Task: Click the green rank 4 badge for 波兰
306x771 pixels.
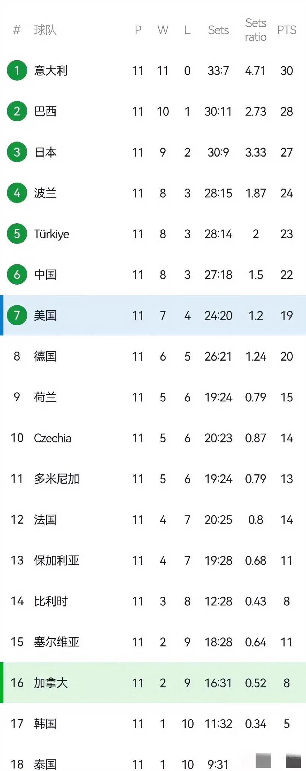Action: tap(17, 193)
